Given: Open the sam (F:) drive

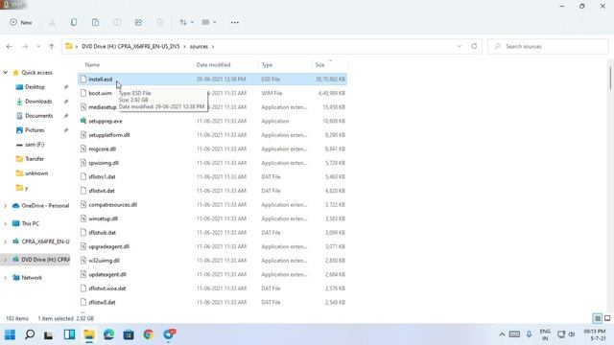Looking at the screenshot, I should (x=35, y=145).
